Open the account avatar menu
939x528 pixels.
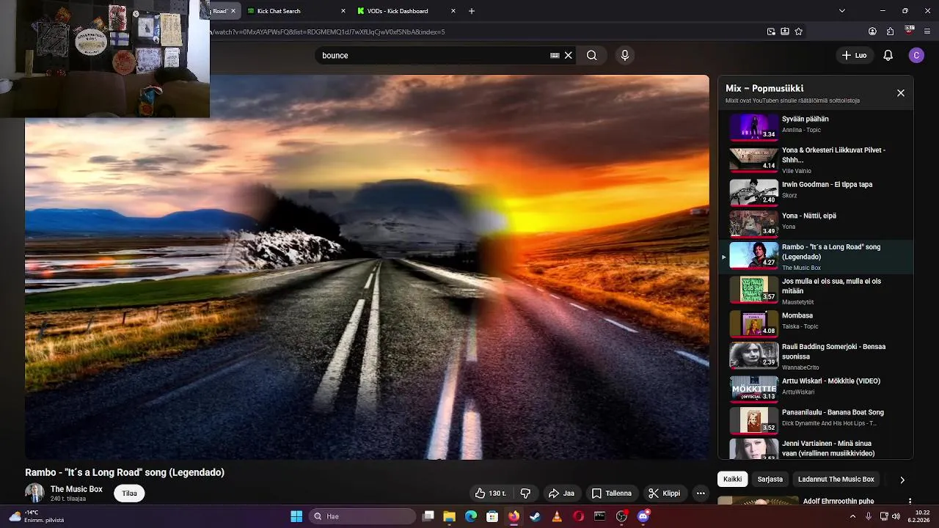916,55
